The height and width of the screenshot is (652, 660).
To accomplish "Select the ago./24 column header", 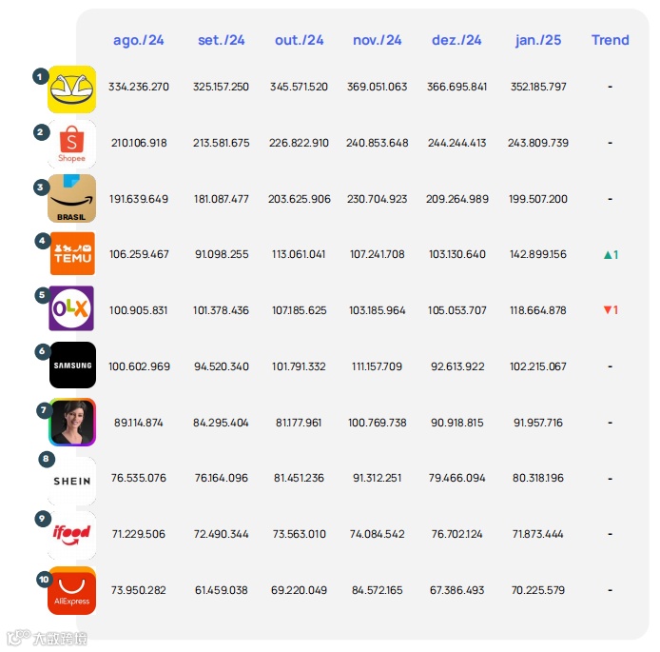I will [x=139, y=40].
